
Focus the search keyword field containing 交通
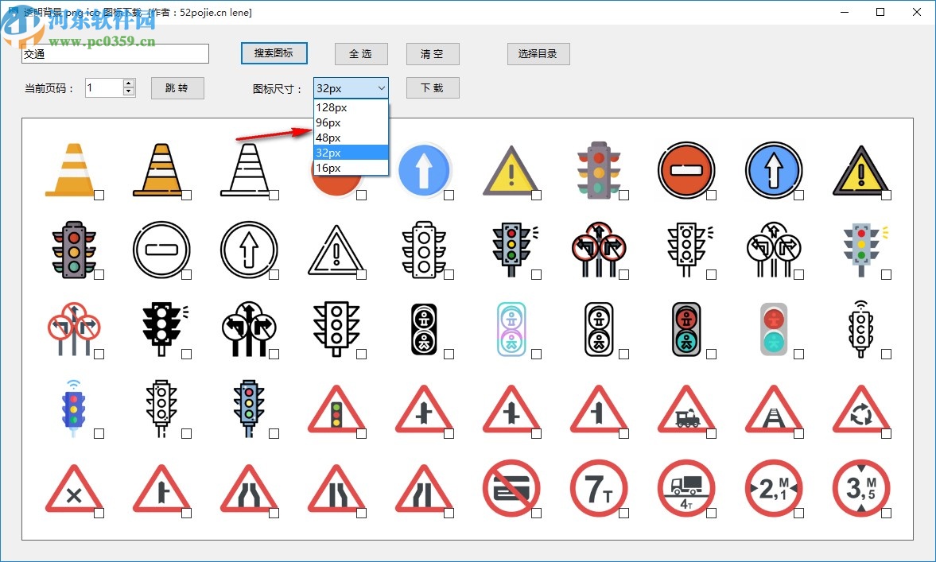[115, 54]
